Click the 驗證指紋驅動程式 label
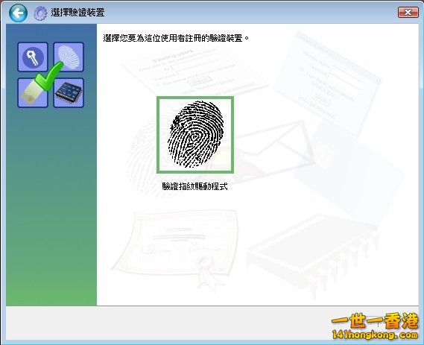 pyautogui.click(x=195, y=186)
